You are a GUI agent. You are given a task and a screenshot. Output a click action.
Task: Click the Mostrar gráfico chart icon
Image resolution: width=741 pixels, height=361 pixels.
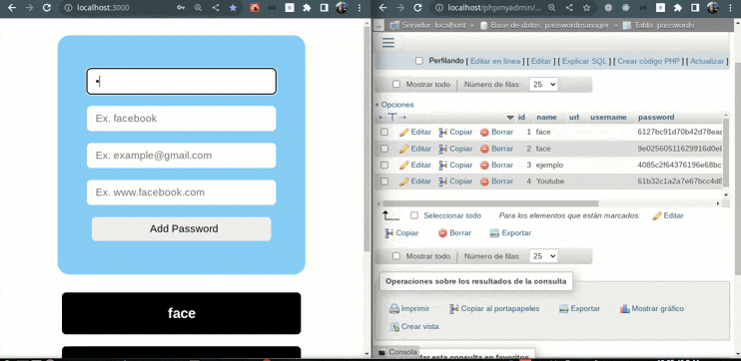coord(625,309)
